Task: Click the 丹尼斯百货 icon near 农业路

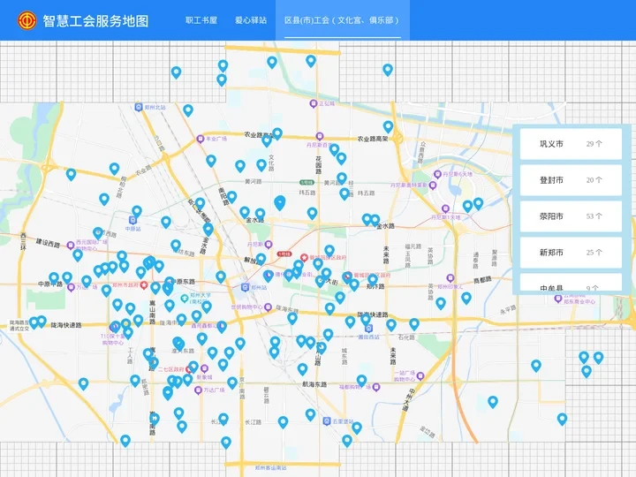Action: (320, 136)
